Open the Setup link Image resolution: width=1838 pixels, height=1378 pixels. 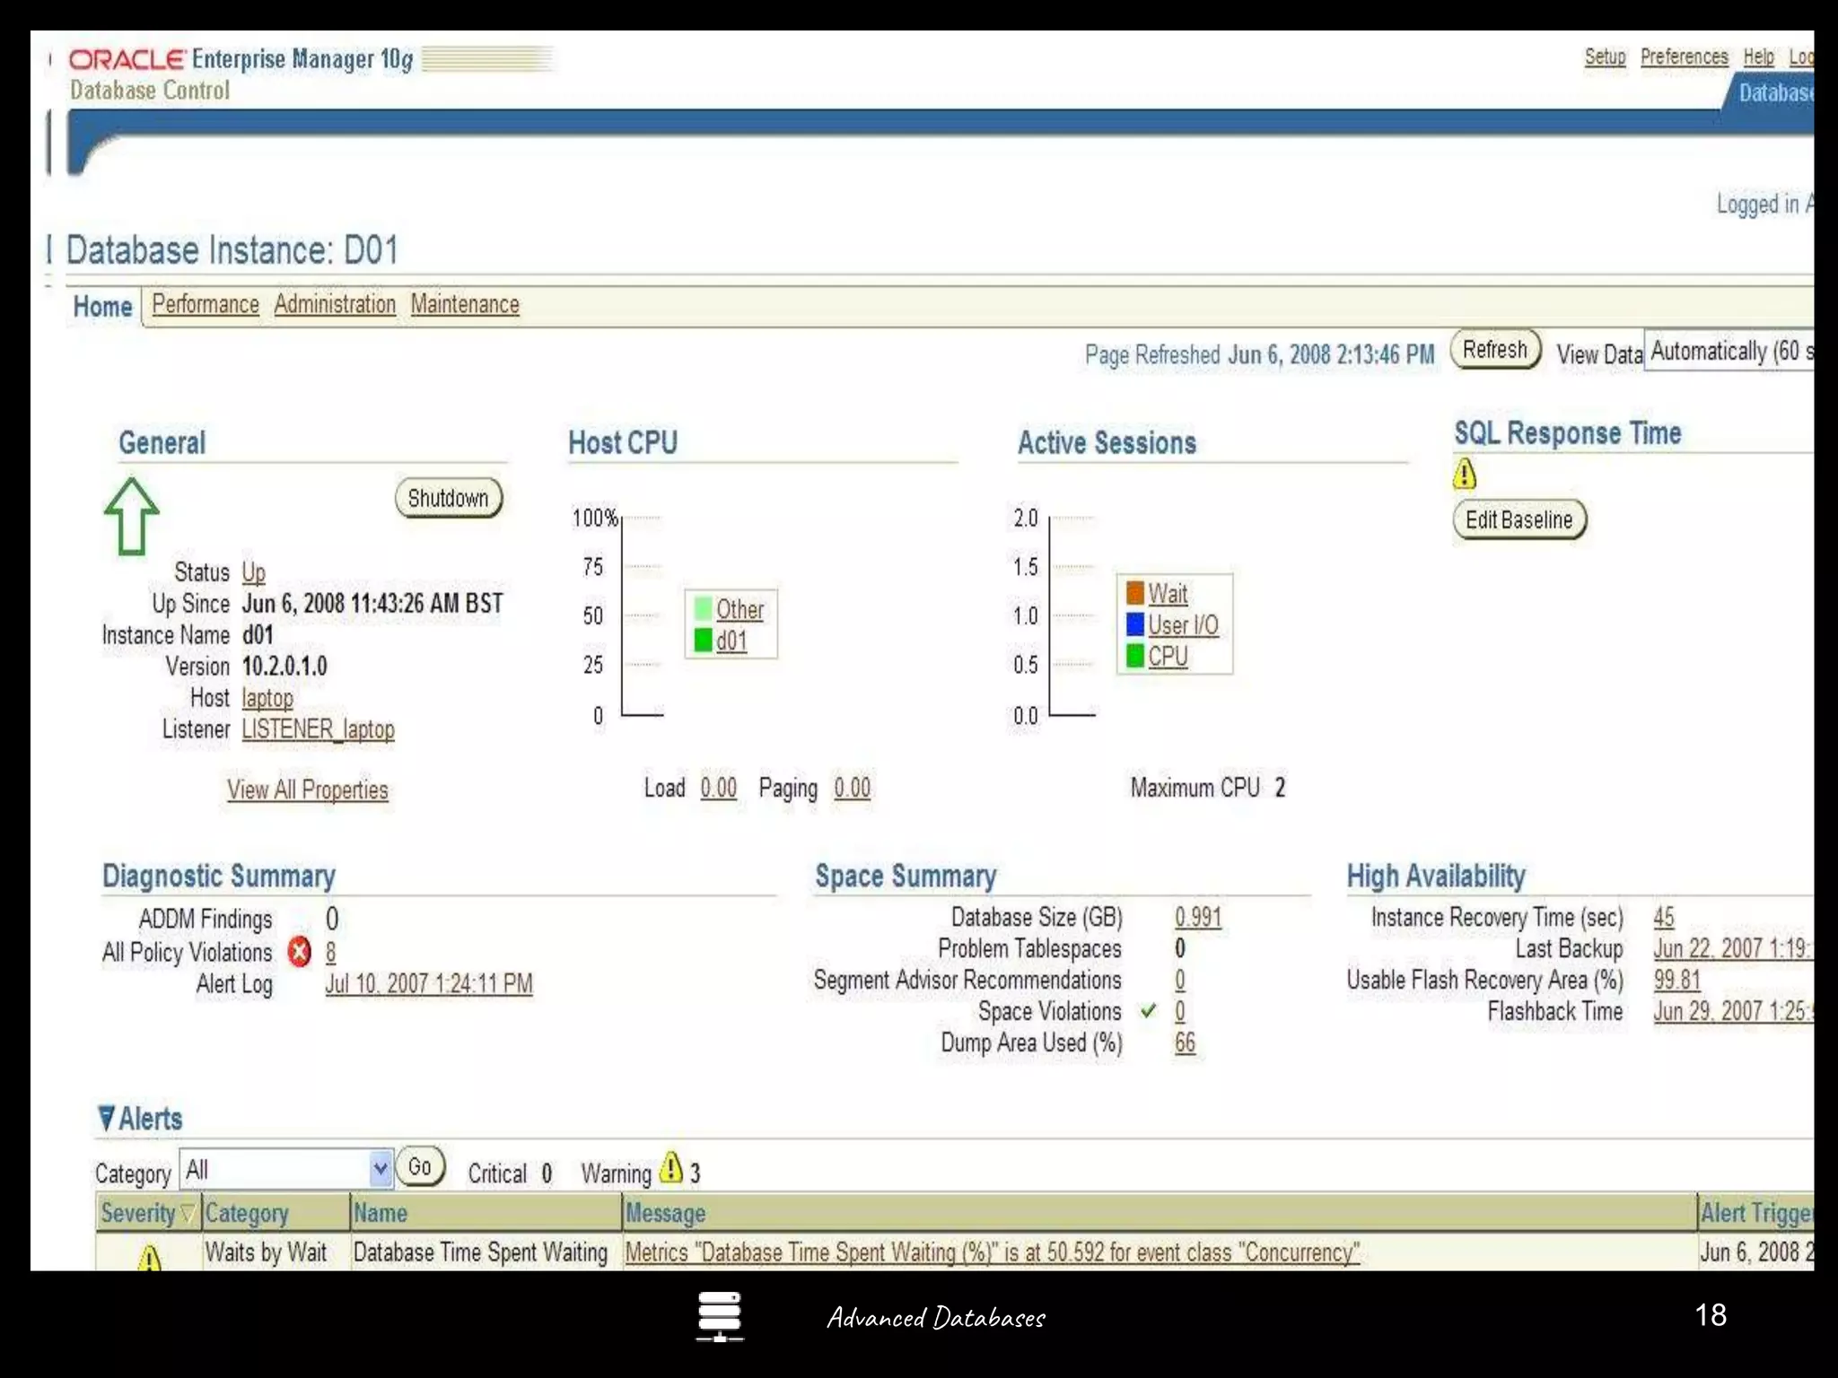tap(1605, 57)
